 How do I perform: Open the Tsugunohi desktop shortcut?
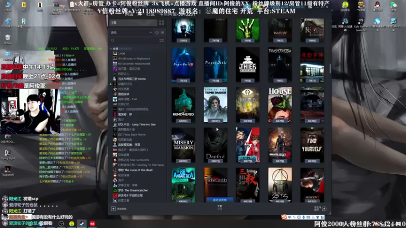pyautogui.click(x=8, y=171)
